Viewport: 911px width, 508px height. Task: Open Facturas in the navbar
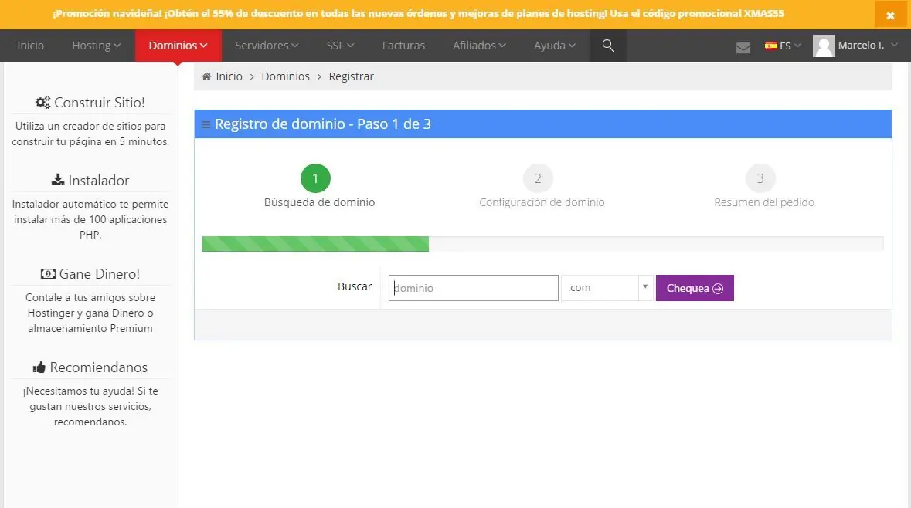tap(403, 46)
